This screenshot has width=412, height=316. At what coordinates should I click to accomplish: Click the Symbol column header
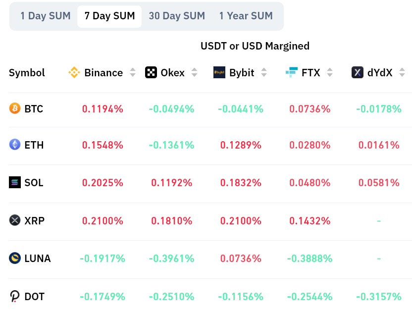click(x=27, y=73)
